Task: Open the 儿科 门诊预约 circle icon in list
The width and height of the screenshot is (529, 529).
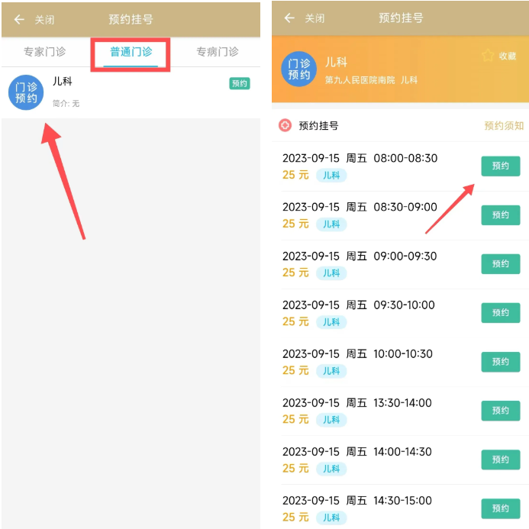Action: [26, 92]
